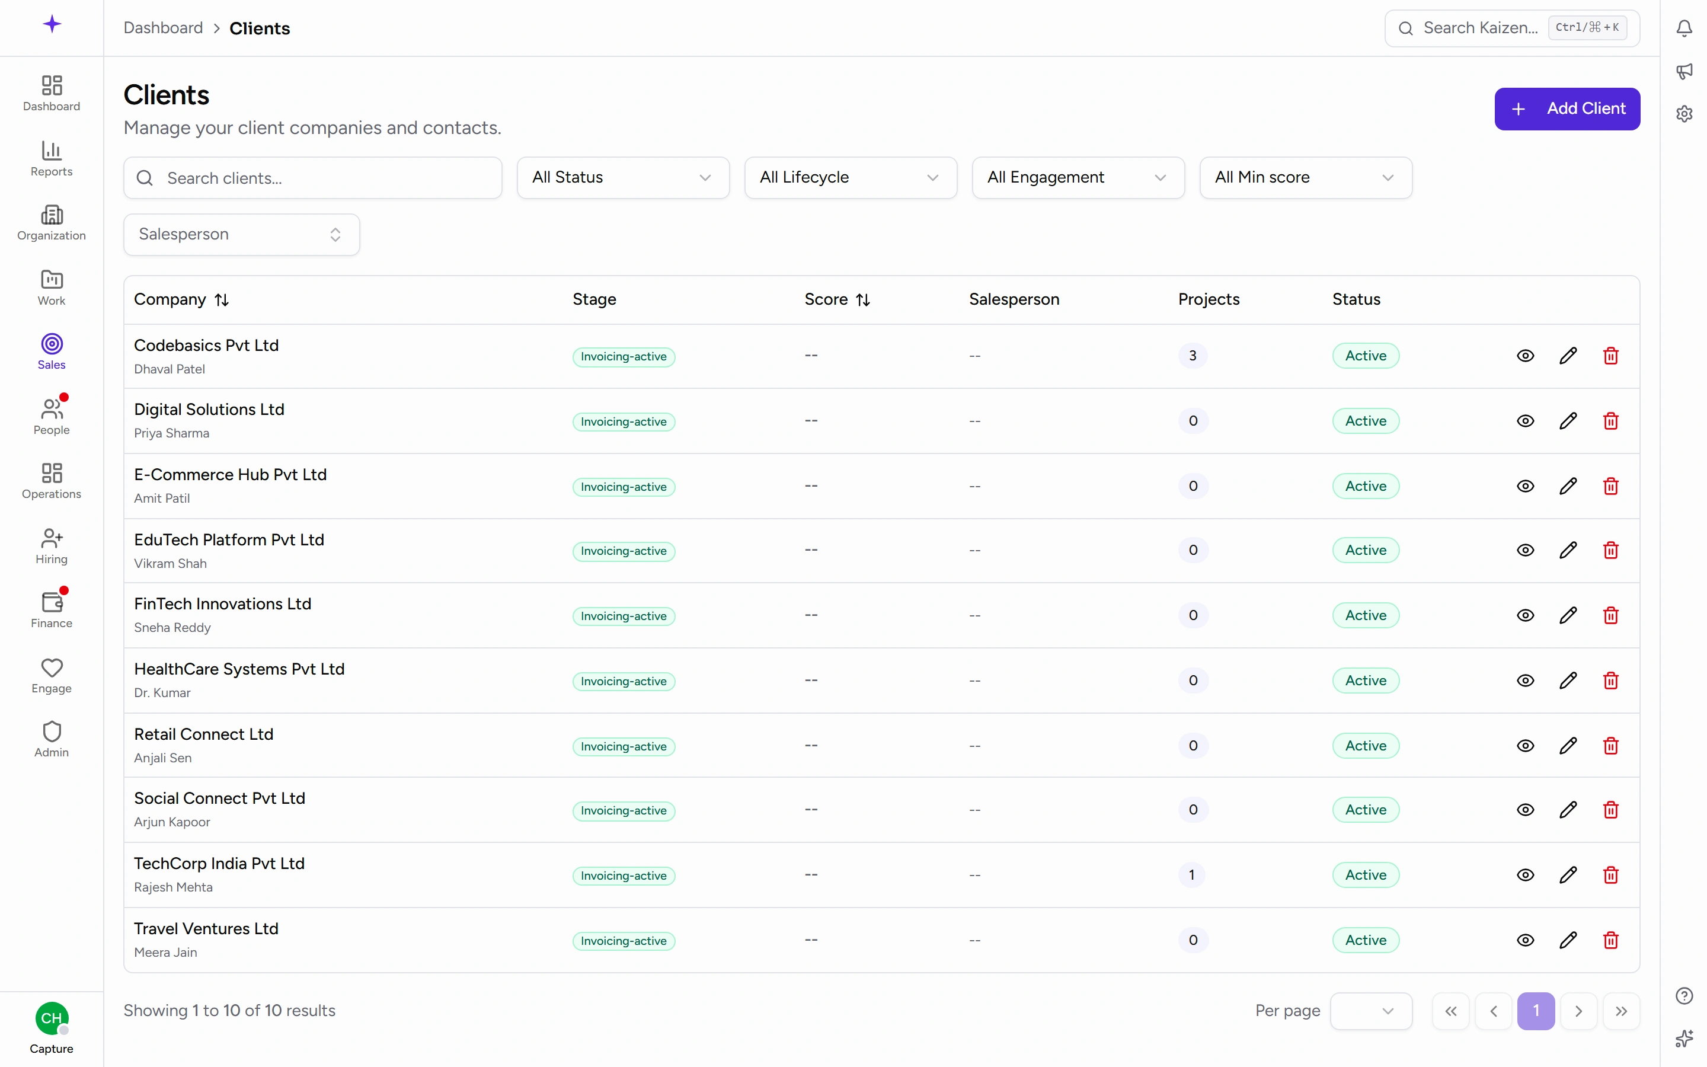Viewport: 1707px width, 1067px height.
Task: Delete HealthCare Systems Pvt Ltd client
Action: click(1610, 681)
